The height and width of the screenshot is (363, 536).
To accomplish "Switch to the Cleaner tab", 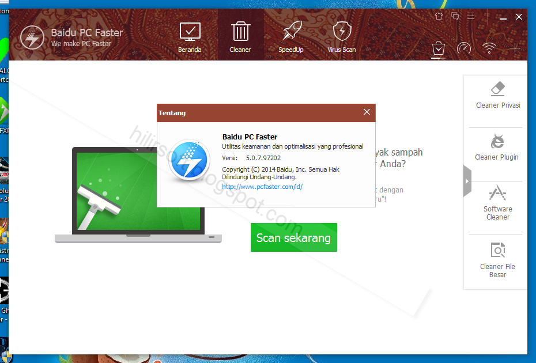I will (x=241, y=36).
